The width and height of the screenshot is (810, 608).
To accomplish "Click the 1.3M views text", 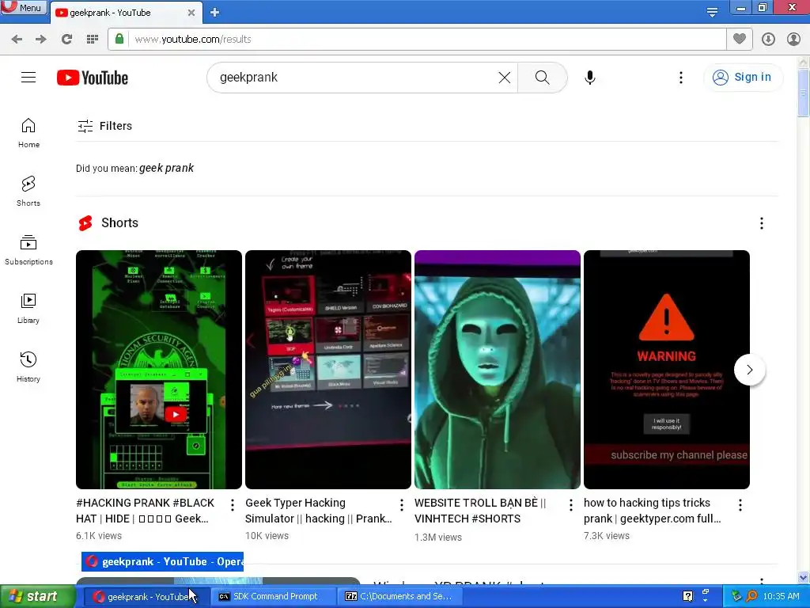I will 438,538.
